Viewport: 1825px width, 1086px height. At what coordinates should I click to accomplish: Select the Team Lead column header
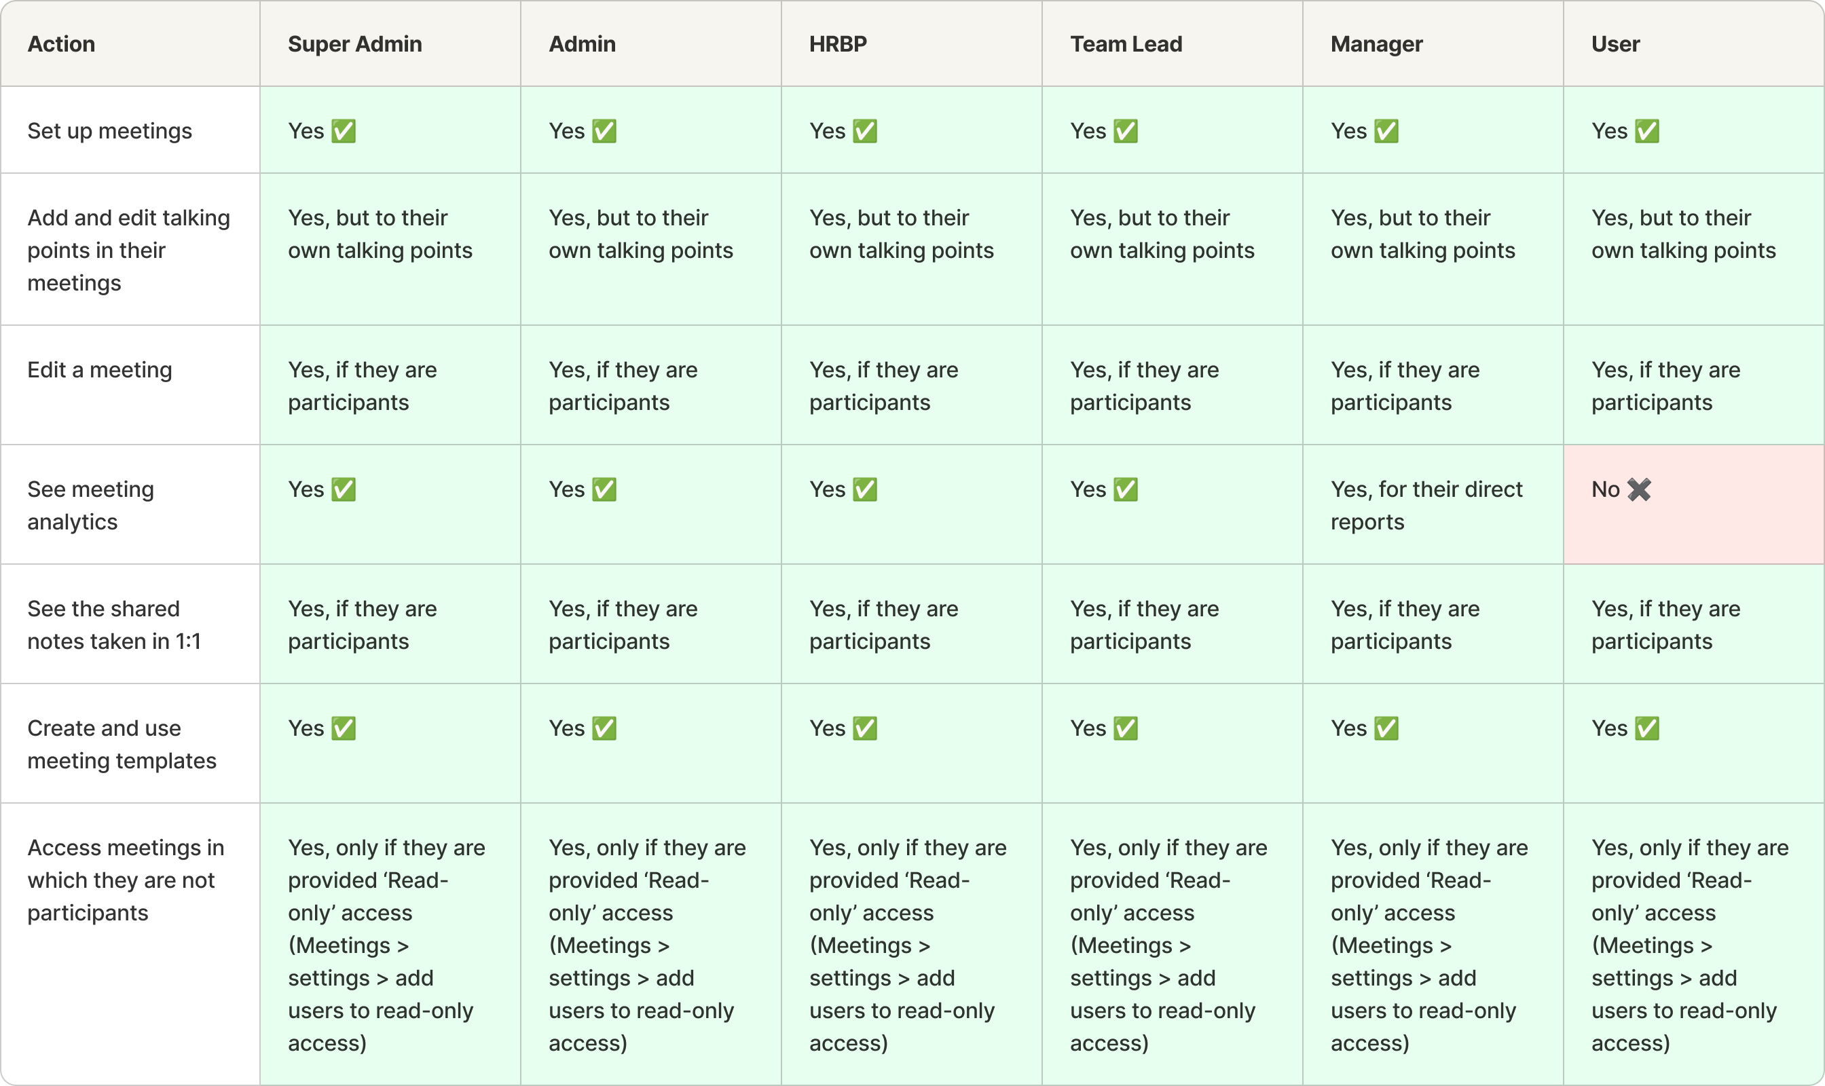tap(1126, 44)
